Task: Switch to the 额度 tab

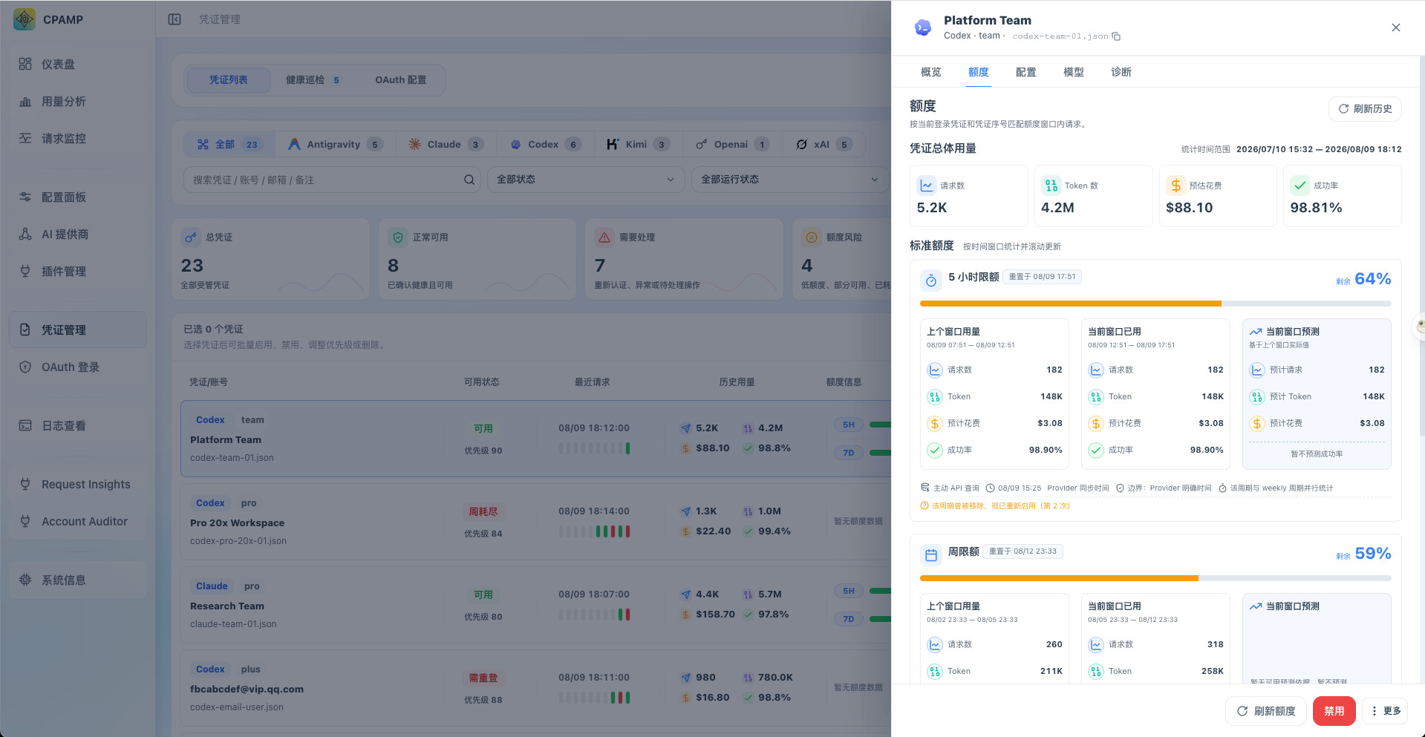Action: pyautogui.click(x=979, y=72)
